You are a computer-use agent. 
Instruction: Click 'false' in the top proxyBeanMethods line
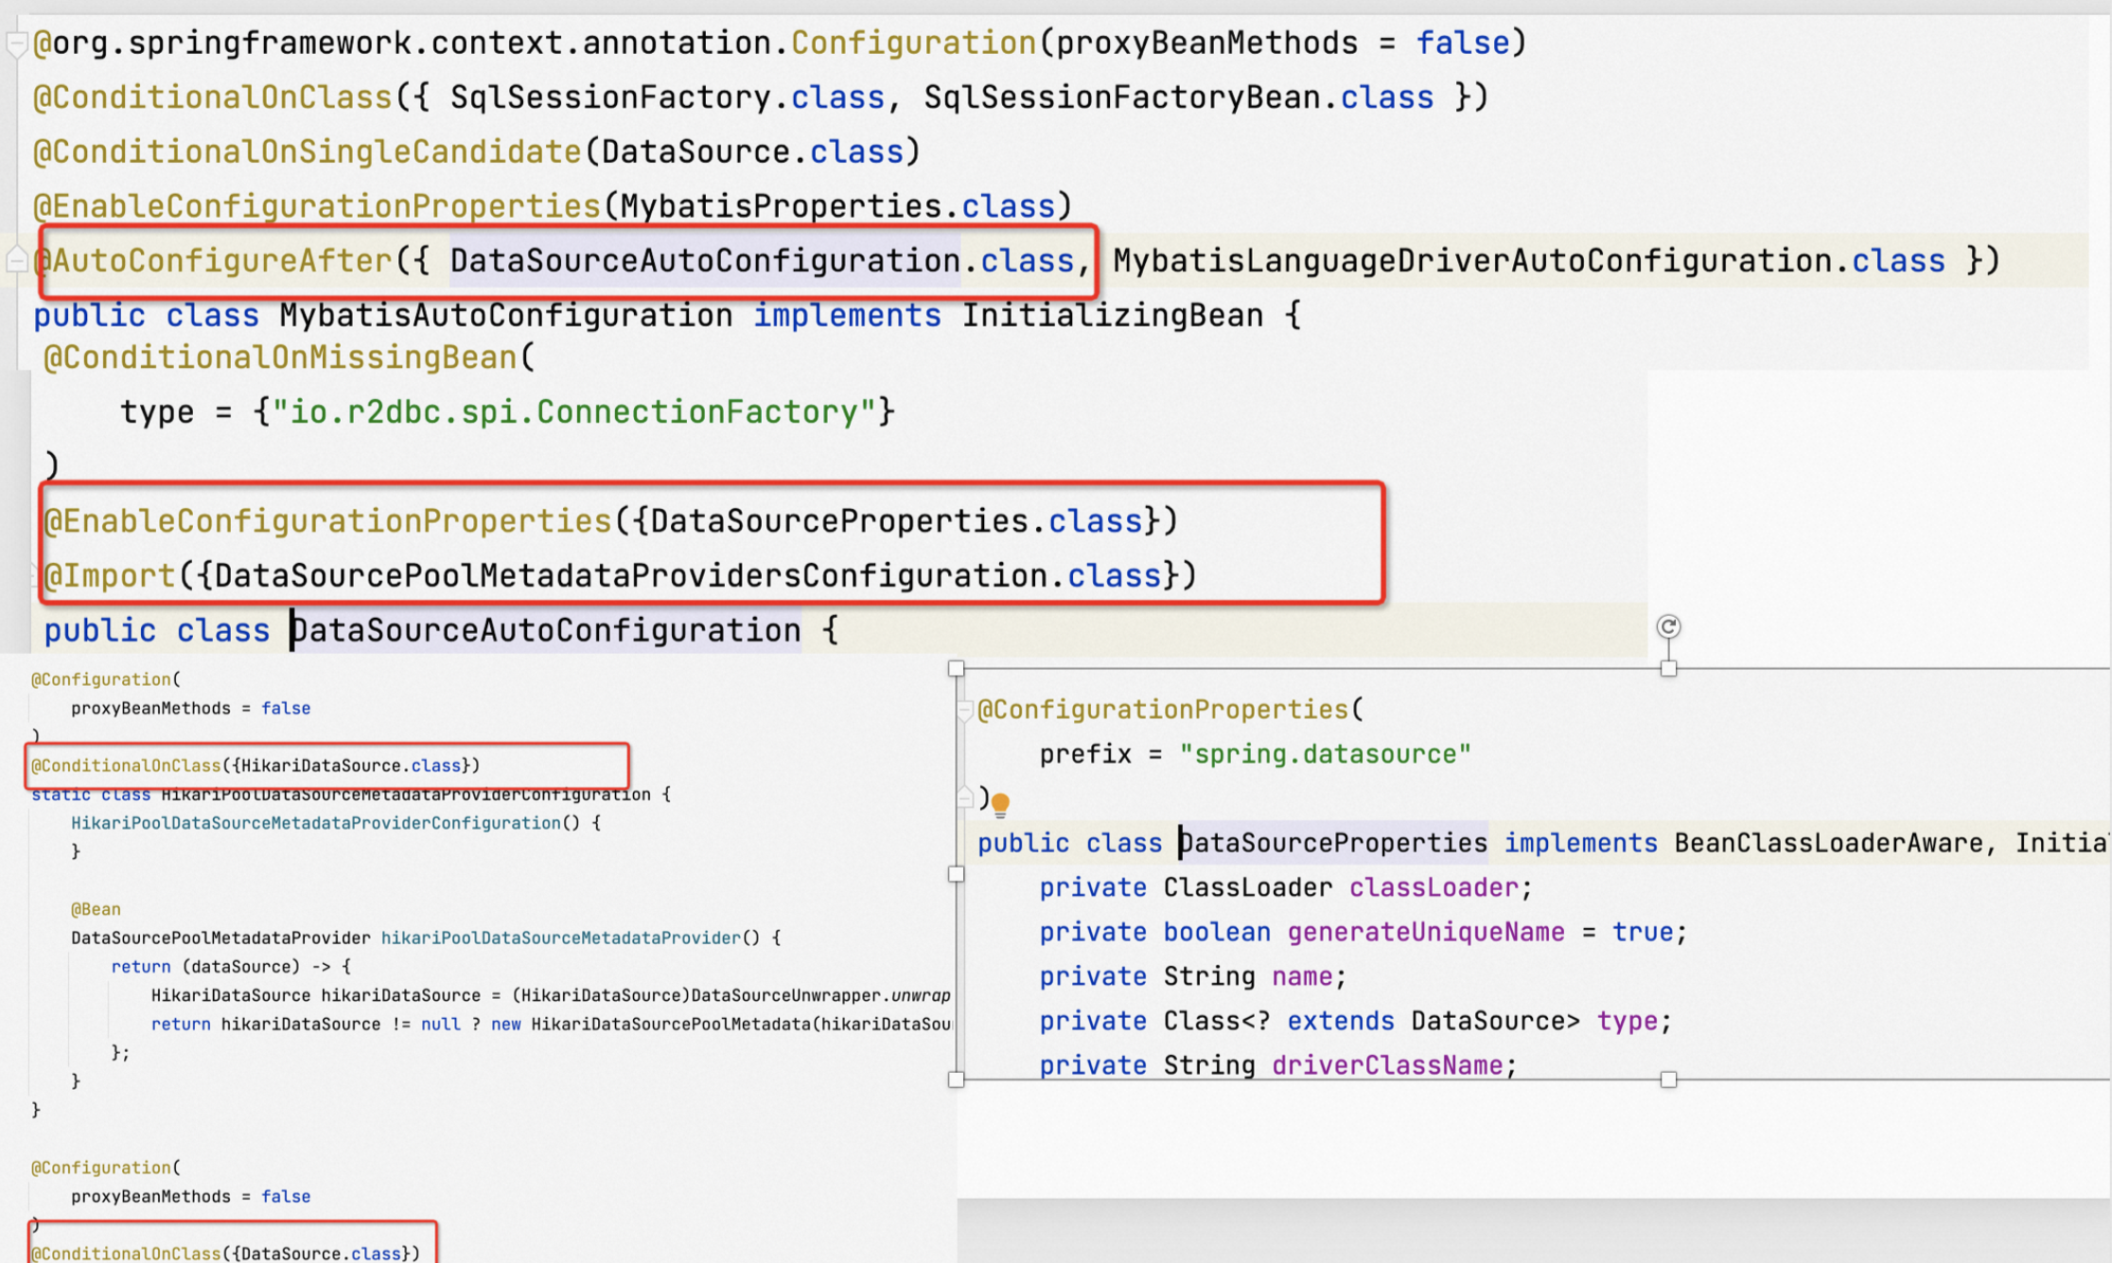pyautogui.click(x=1462, y=44)
